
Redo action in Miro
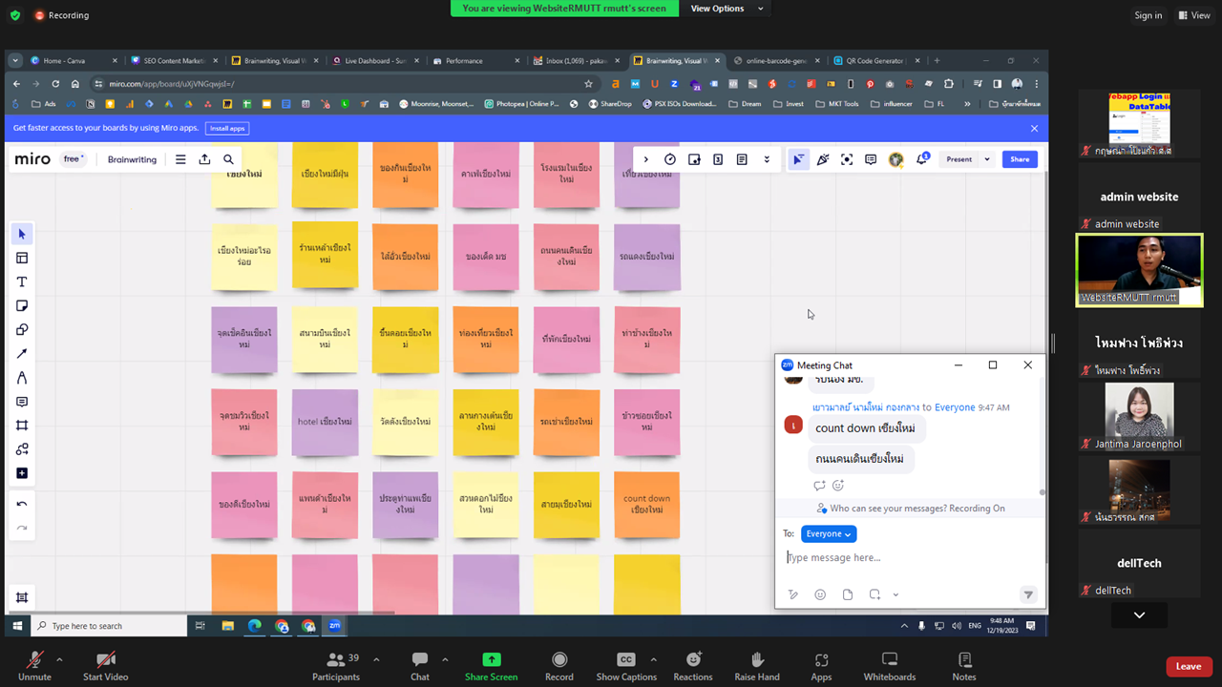coord(22,528)
